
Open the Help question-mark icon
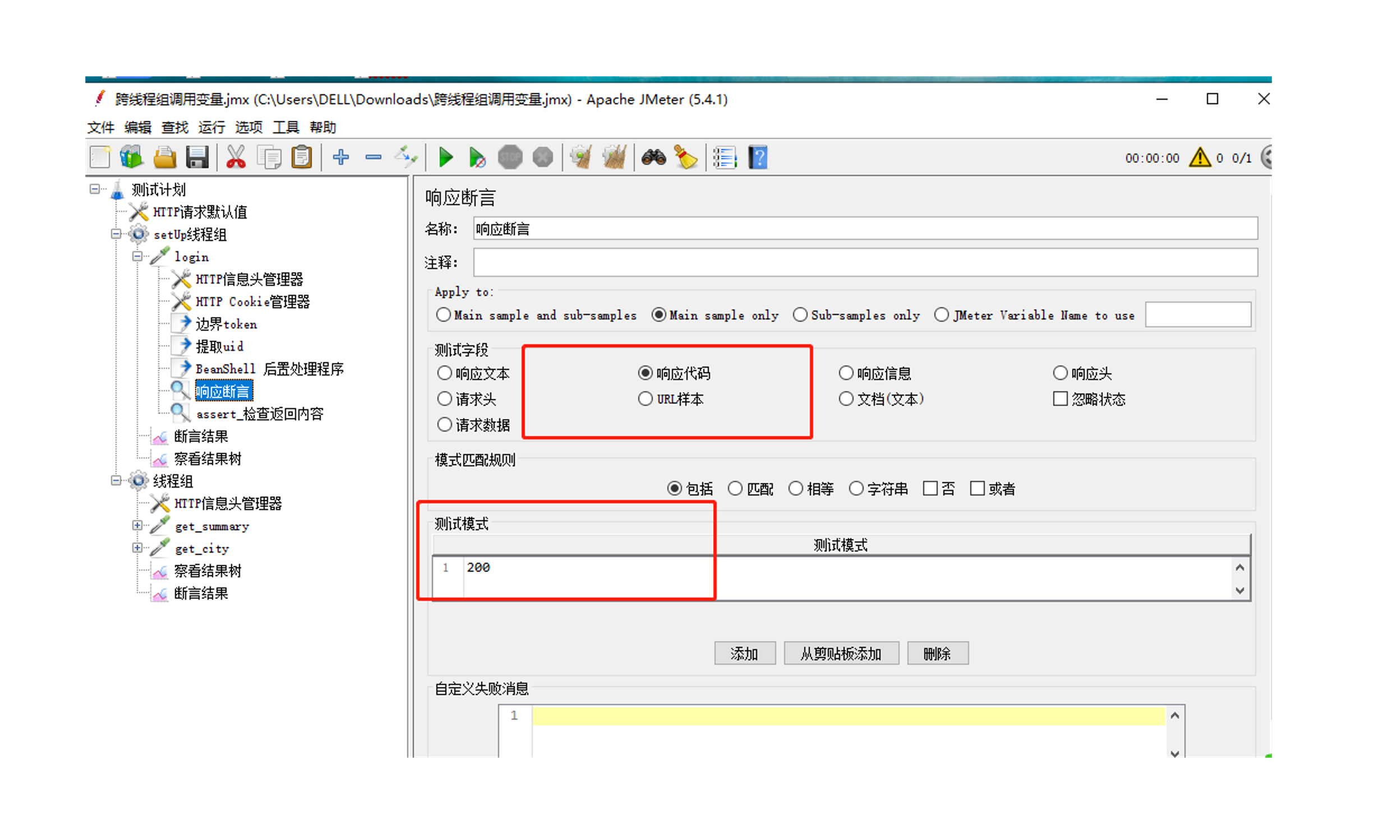coord(758,158)
